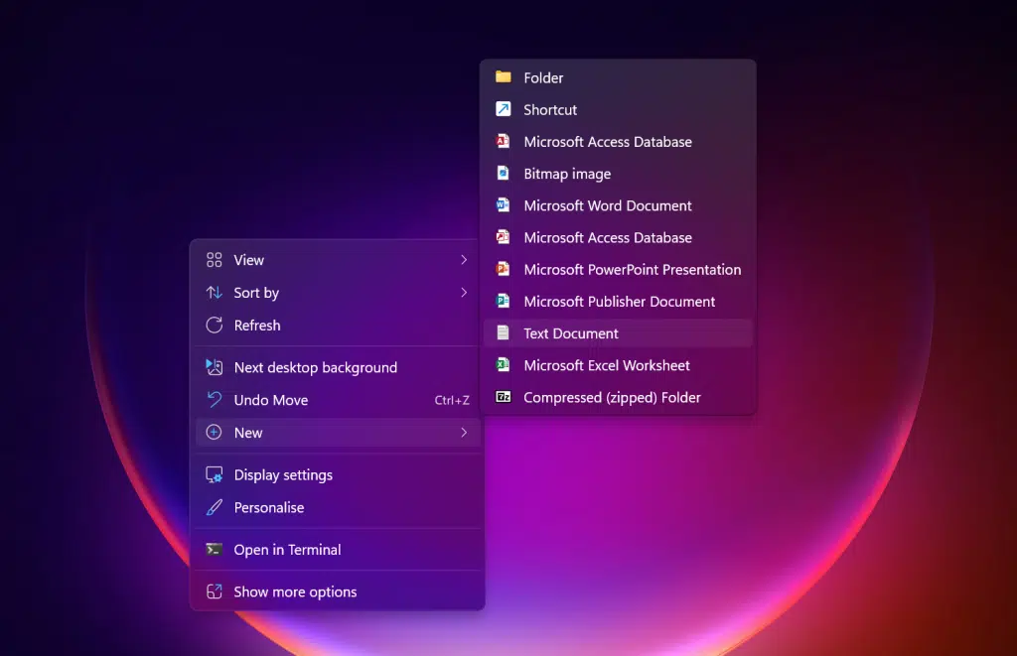1017x656 pixels.
Task: Click the Personalise paintbrush icon
Action: 214,507
